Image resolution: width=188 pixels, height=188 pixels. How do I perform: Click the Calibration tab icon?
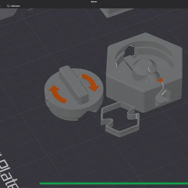click(8, 6)
